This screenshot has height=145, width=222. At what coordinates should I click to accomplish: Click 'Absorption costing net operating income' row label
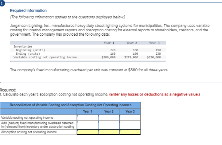click(29, 132)
